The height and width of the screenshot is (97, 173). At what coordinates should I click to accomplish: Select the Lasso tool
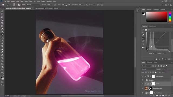[2, 17]
